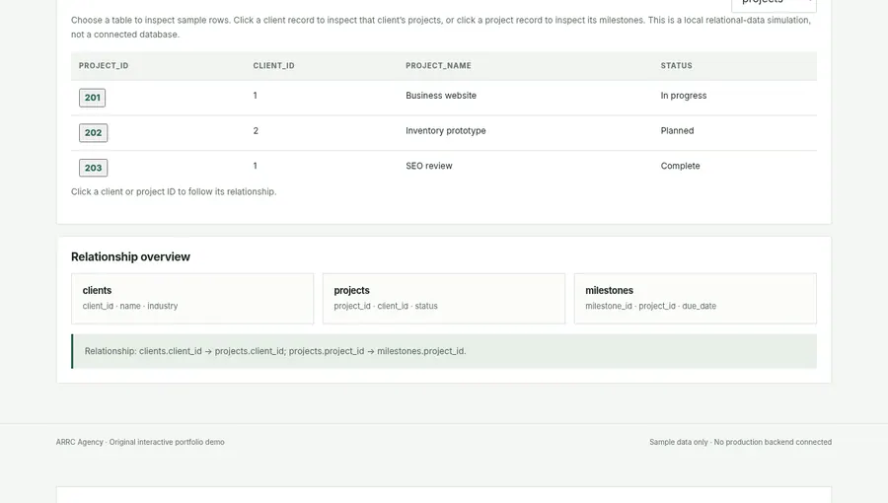Click the CLIENT_ID column header

273,66
